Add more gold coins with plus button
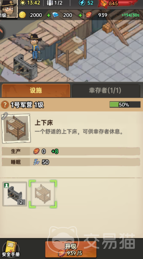 point(49,15)
